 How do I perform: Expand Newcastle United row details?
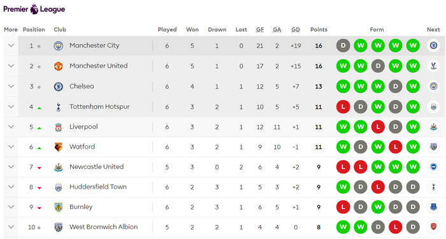[11, 167]
